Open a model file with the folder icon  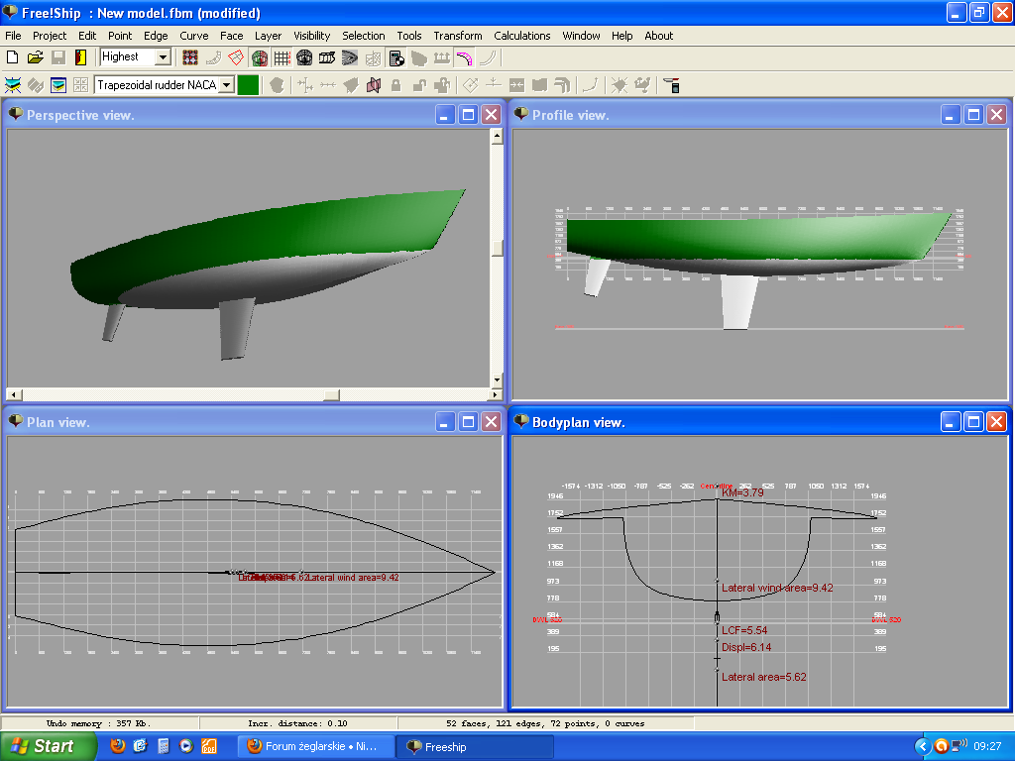pos(35,57)
